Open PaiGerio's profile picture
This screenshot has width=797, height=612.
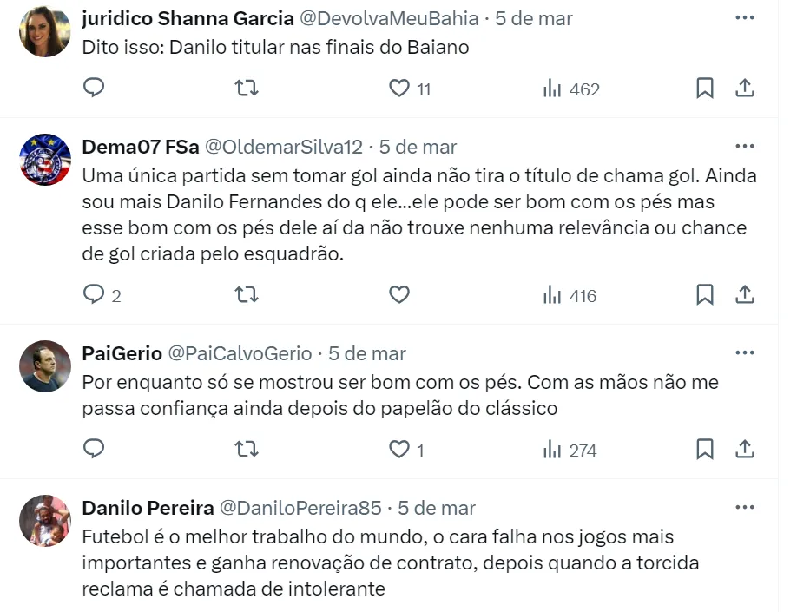[x=45, y=365]
